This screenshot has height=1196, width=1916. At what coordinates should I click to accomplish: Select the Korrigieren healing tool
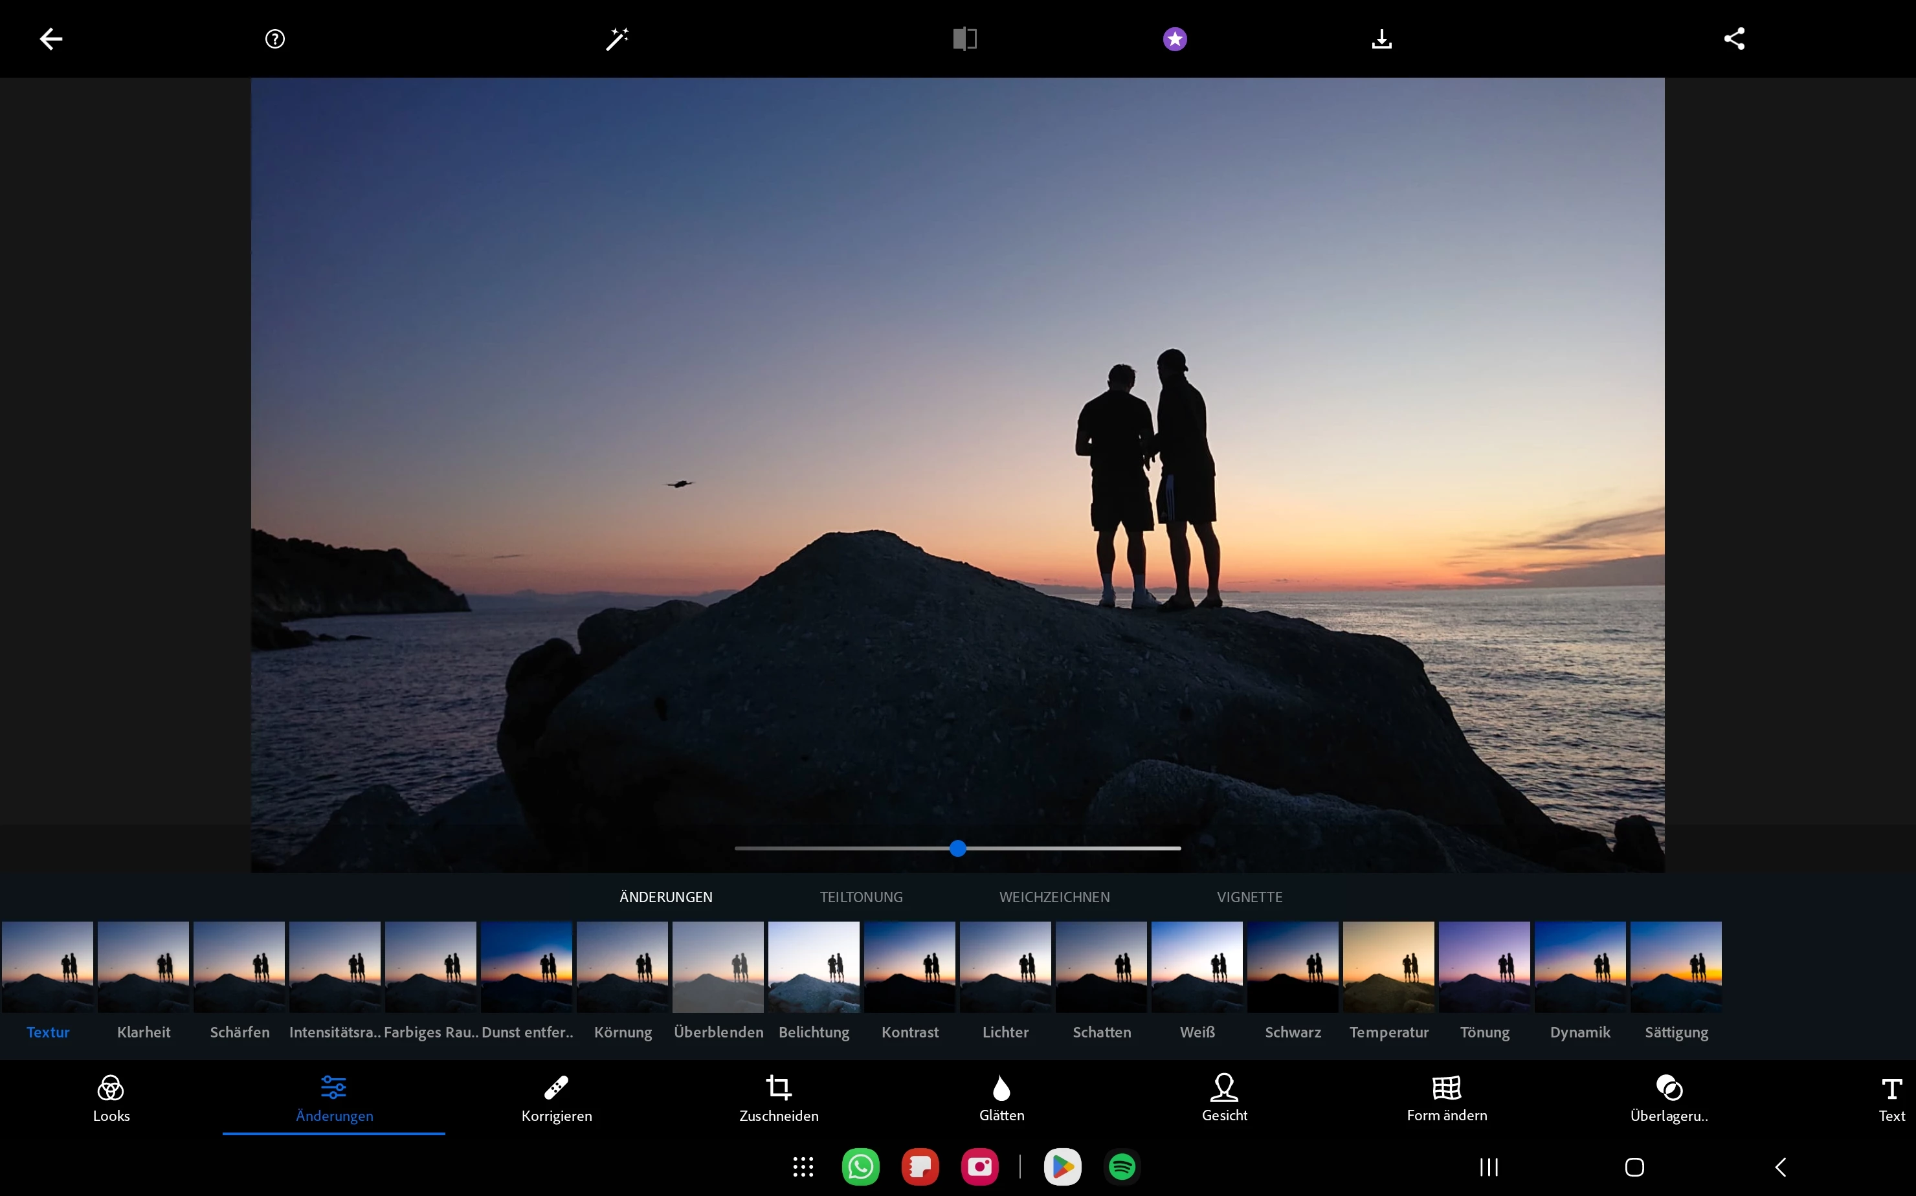[x=556, y=1098]
